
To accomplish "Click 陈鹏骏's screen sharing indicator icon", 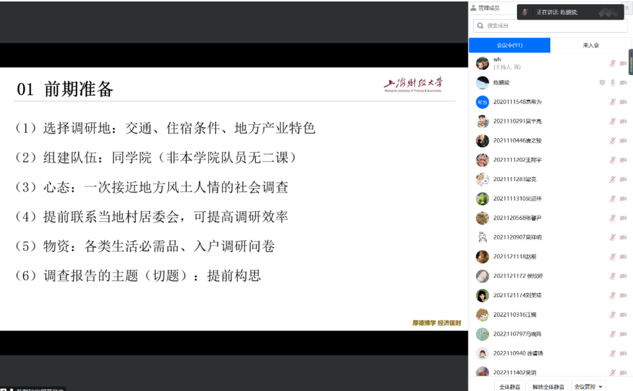I will [603, 81].
